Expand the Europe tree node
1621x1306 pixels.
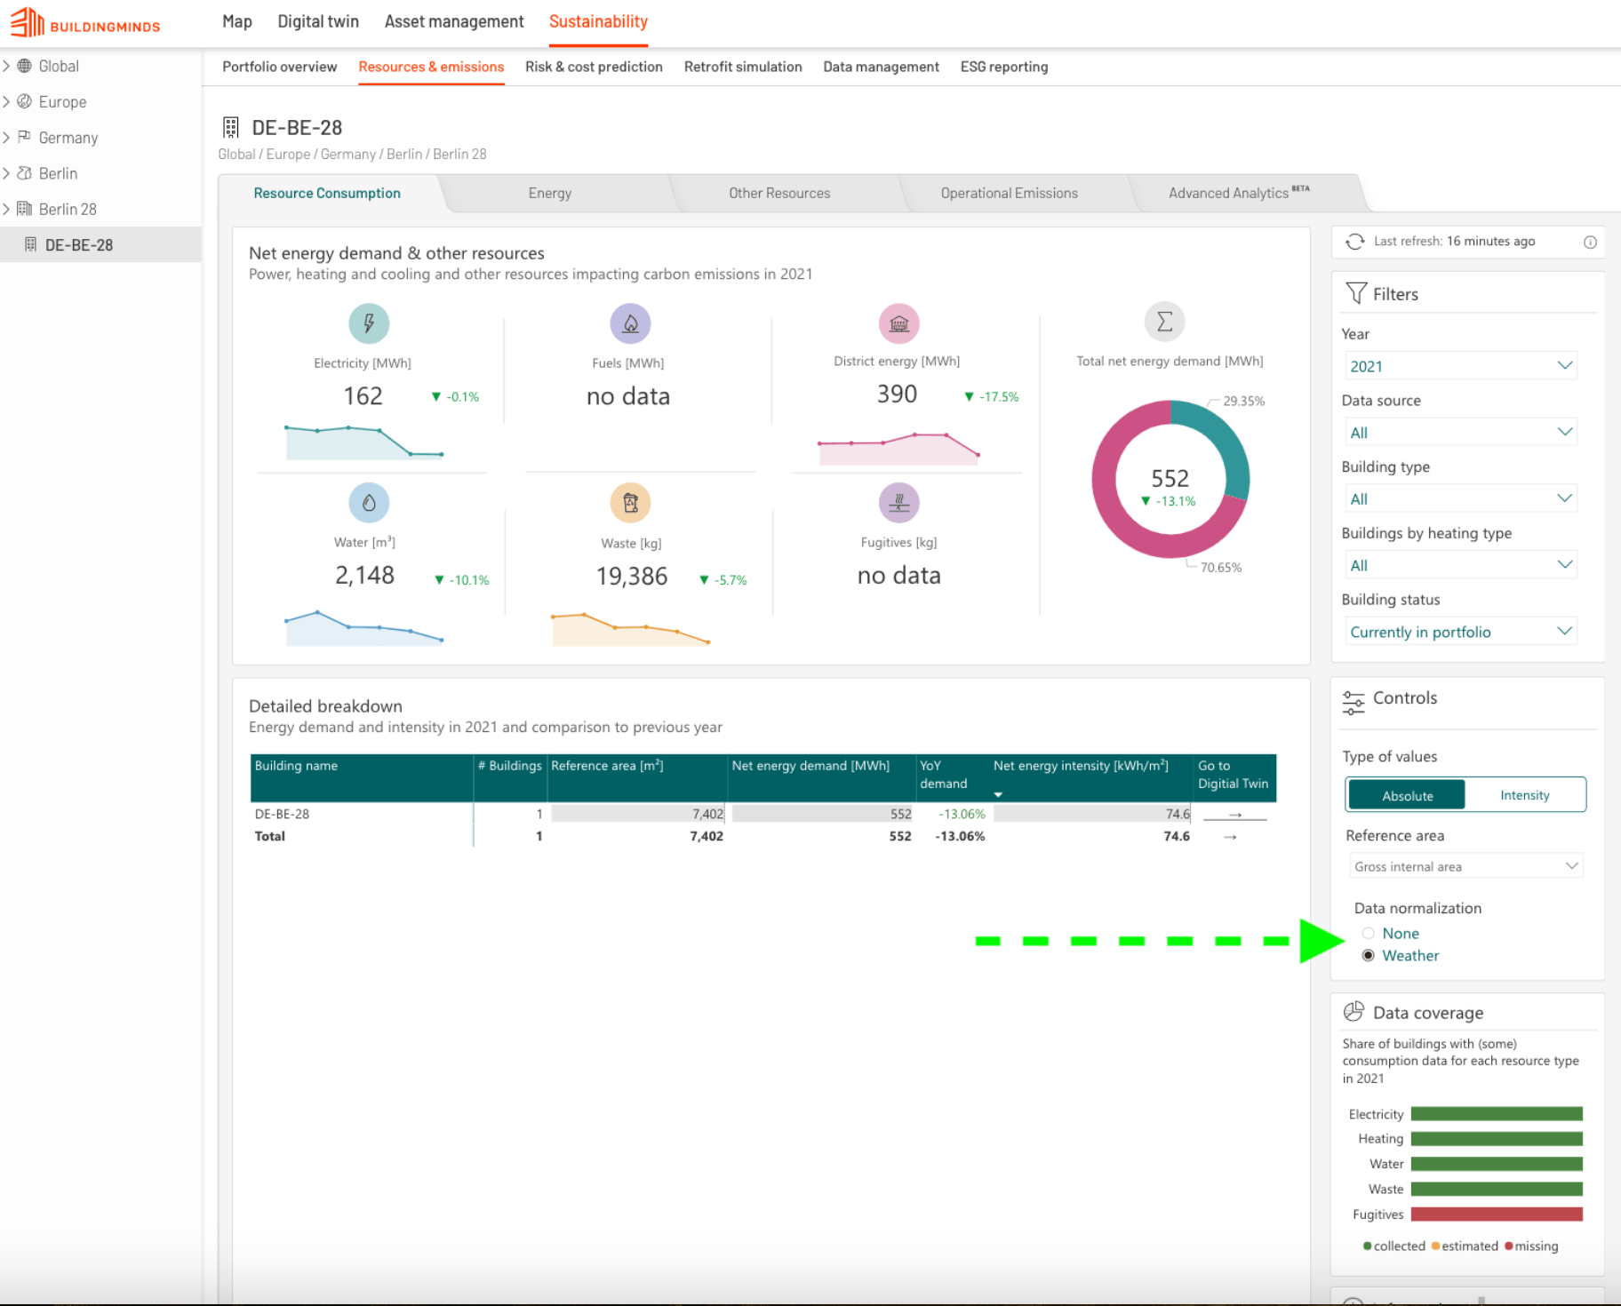[x=6, y=101]
